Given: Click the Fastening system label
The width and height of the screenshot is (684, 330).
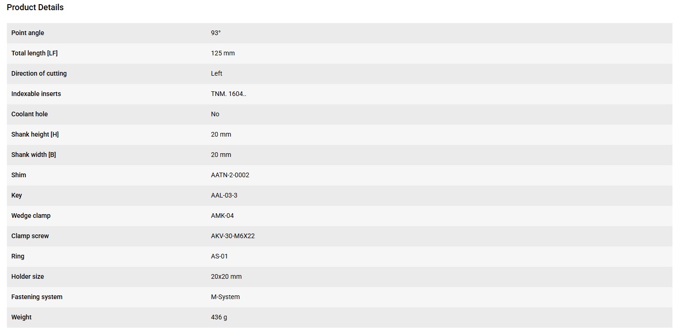Looking at the screenshot, I should [37, 297].
